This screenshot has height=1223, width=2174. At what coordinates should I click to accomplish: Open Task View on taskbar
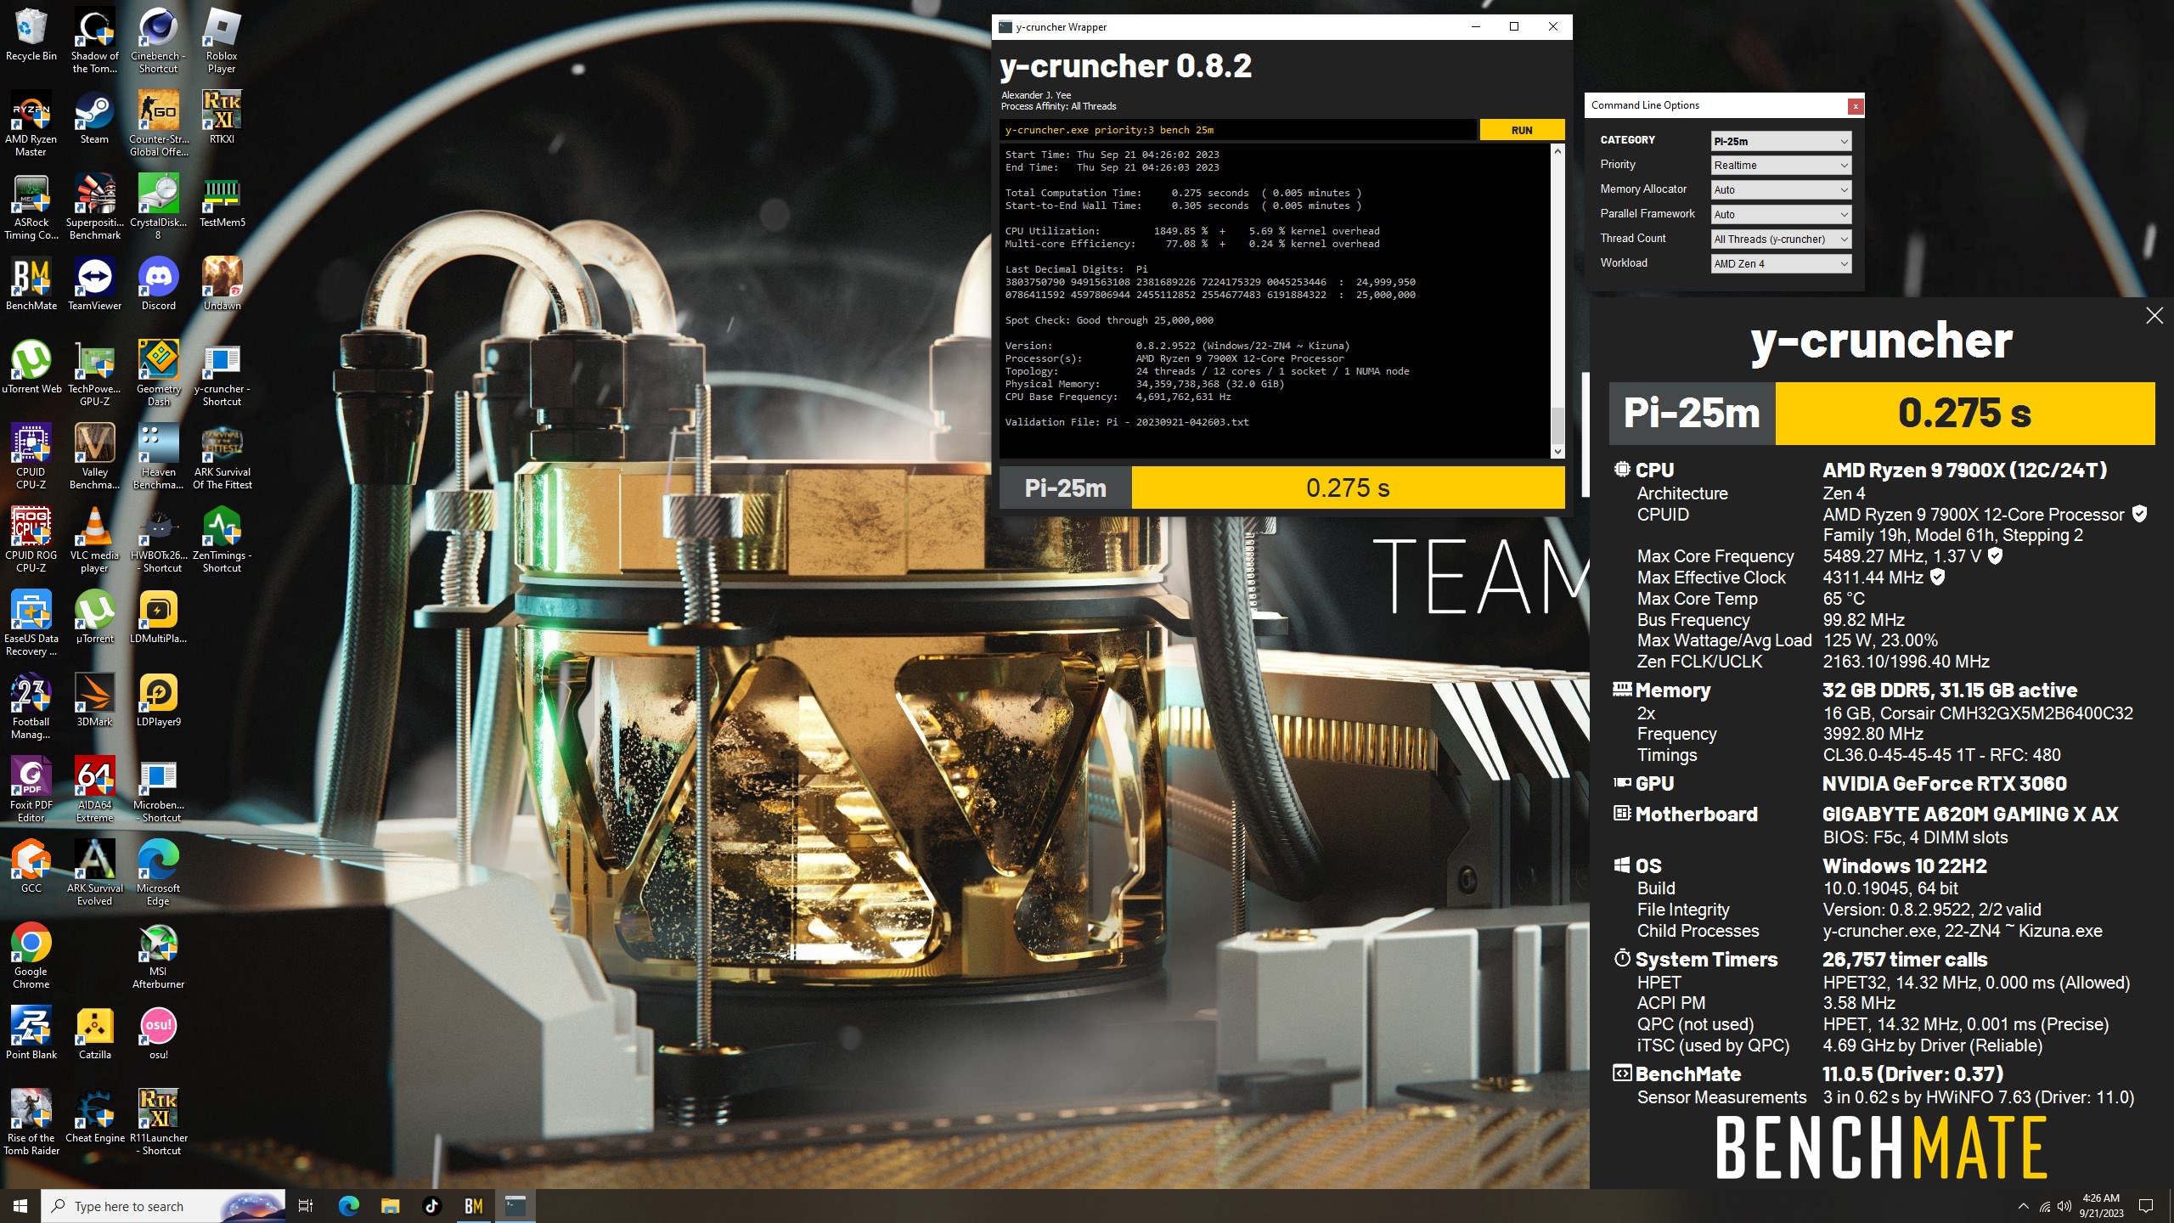pyautogui.click(x=306, y=1206)
